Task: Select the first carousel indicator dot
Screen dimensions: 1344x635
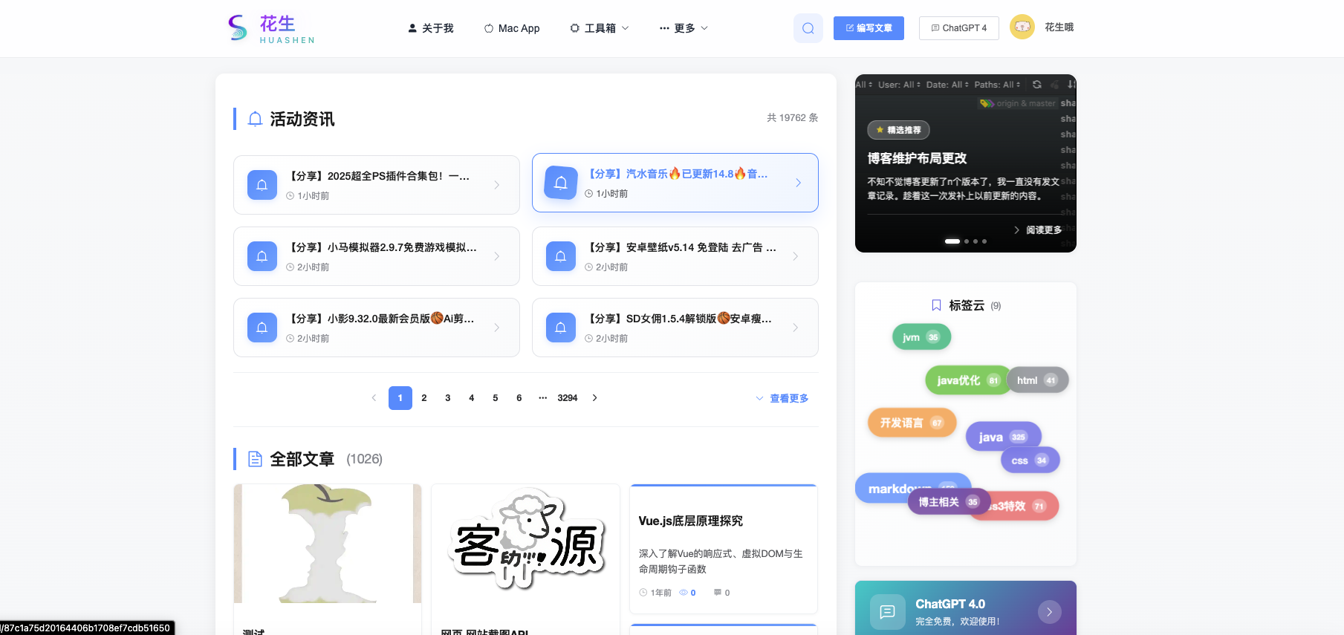Action: (x=952, y=241)
